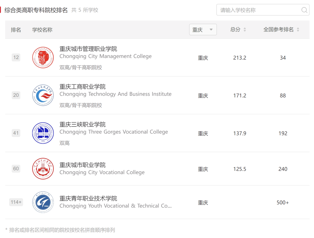Click the search magnifier icon

(x=304, y=10)
